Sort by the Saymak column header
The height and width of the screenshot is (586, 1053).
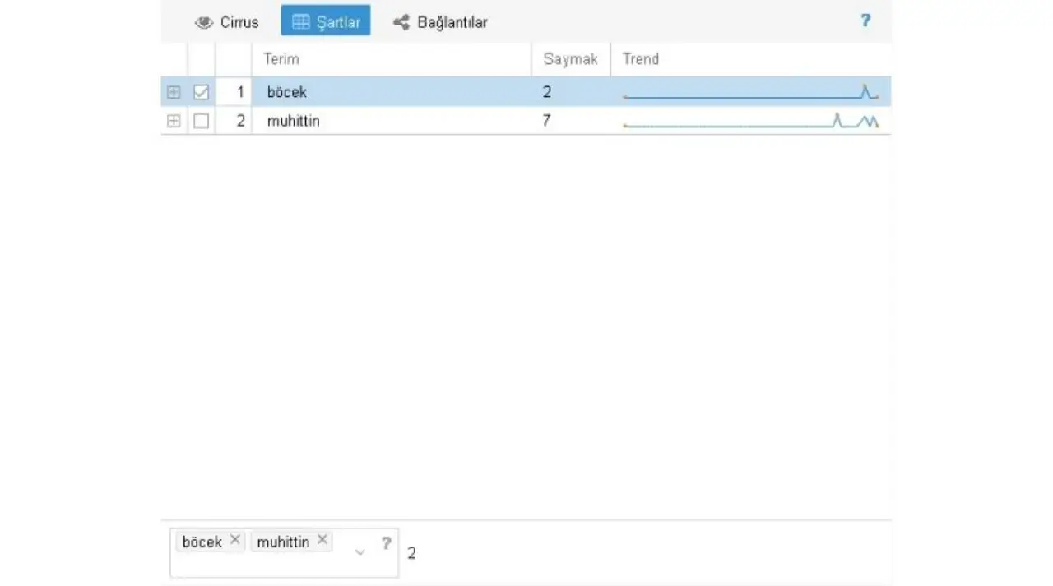tap(570, 59)
